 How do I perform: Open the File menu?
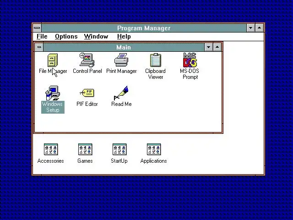(42, 37)
